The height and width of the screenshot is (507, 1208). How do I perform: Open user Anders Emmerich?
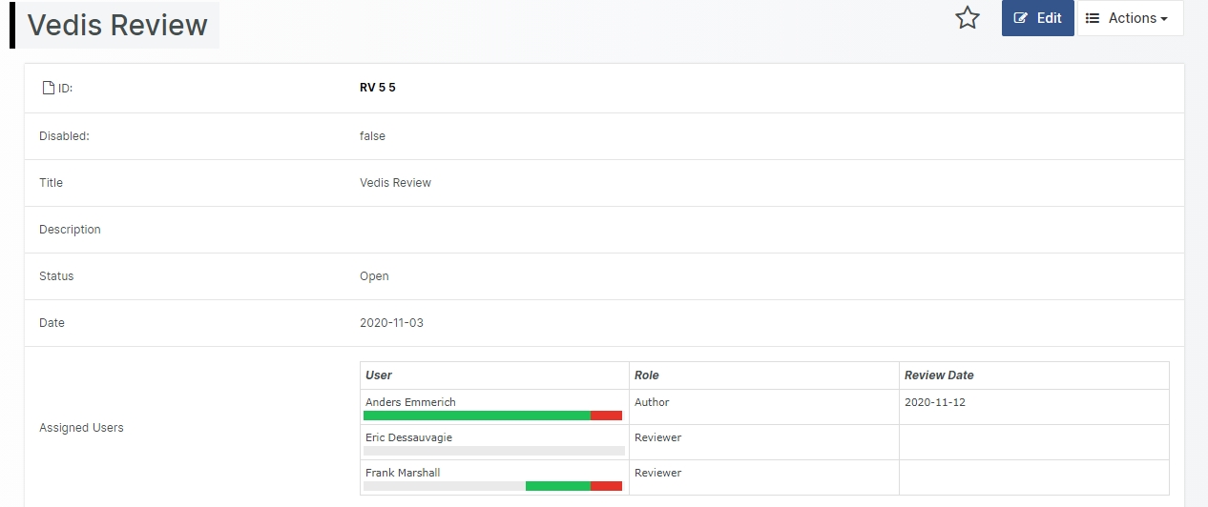(x=410, y=402)
